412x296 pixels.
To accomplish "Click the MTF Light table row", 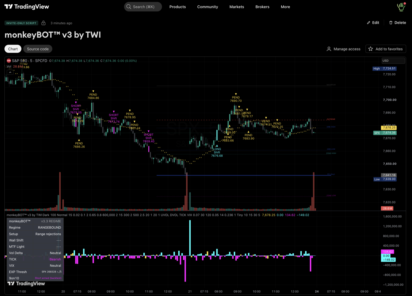I will tap(35, 247).
